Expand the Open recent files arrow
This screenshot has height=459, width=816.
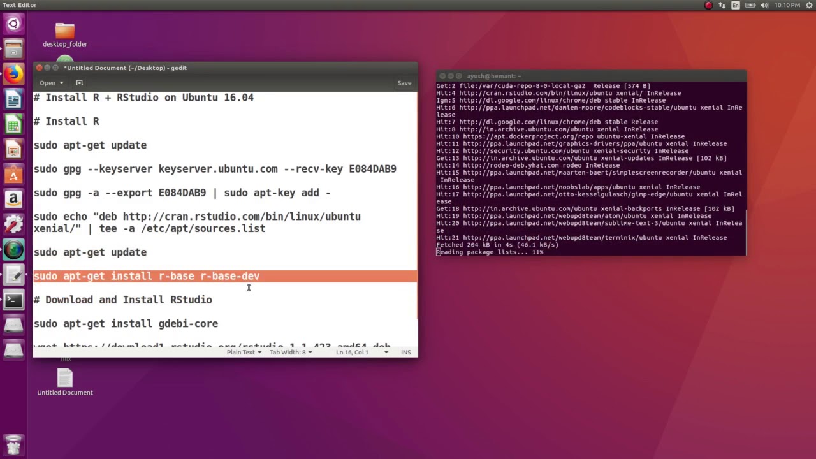coord(61,83)
